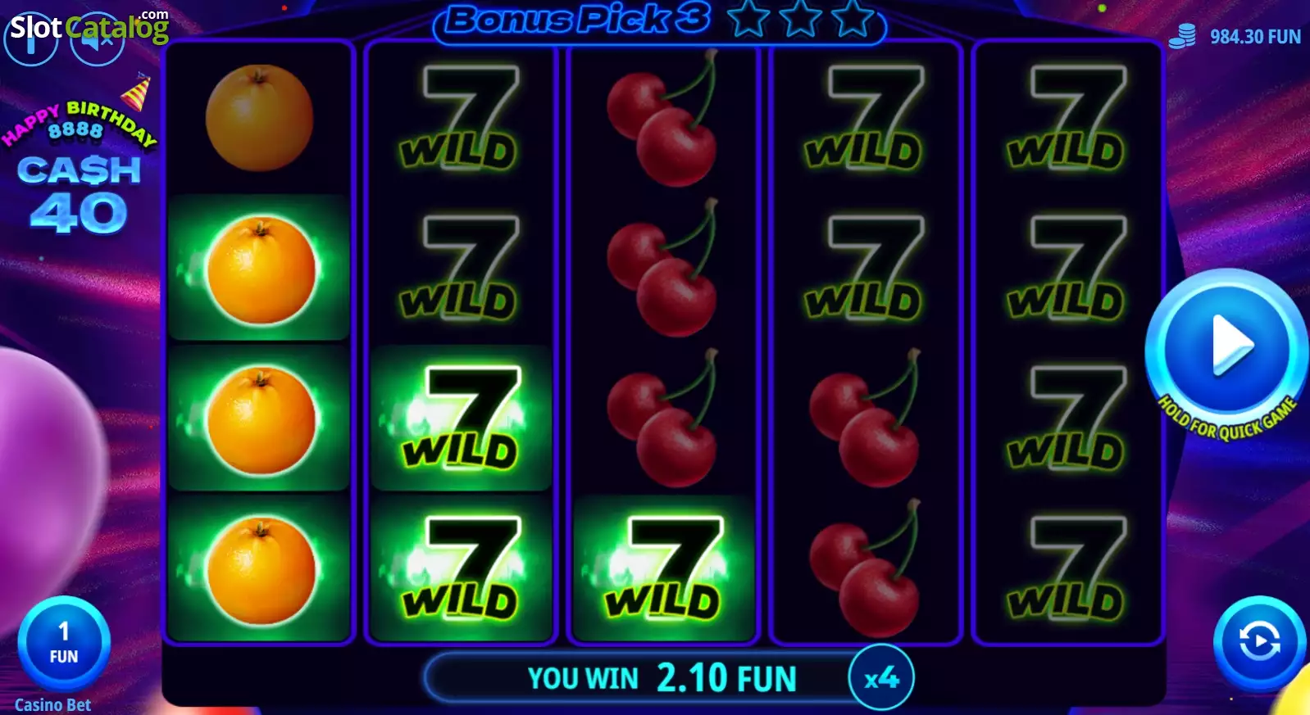Open the game info button
Viewport: 1310px width, 715px height.
tap(30, 39)
